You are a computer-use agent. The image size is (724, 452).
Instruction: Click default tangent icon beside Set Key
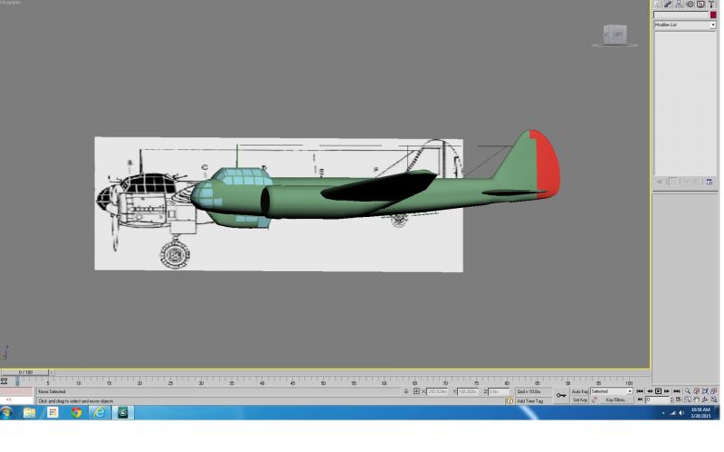pos(595,400)
